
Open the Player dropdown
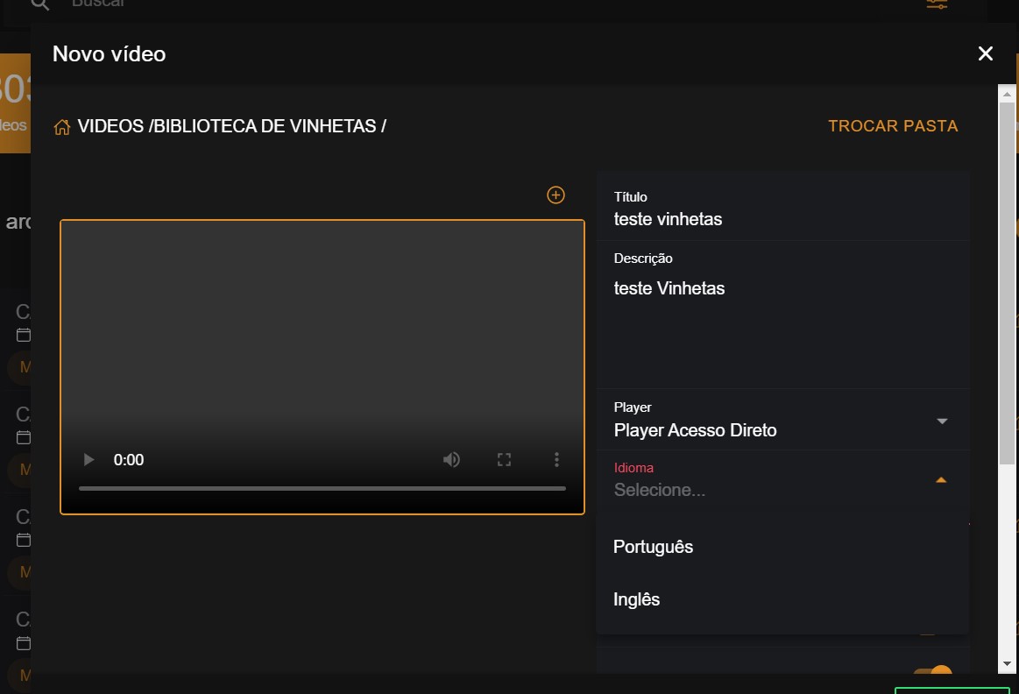tap(782, 421)
